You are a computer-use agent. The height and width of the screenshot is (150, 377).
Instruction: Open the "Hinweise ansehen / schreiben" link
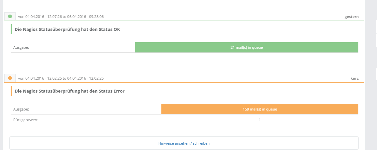pyautogui.click(x=184, y=143)
